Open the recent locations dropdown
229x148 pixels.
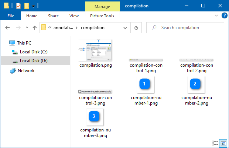pos(27,27)
